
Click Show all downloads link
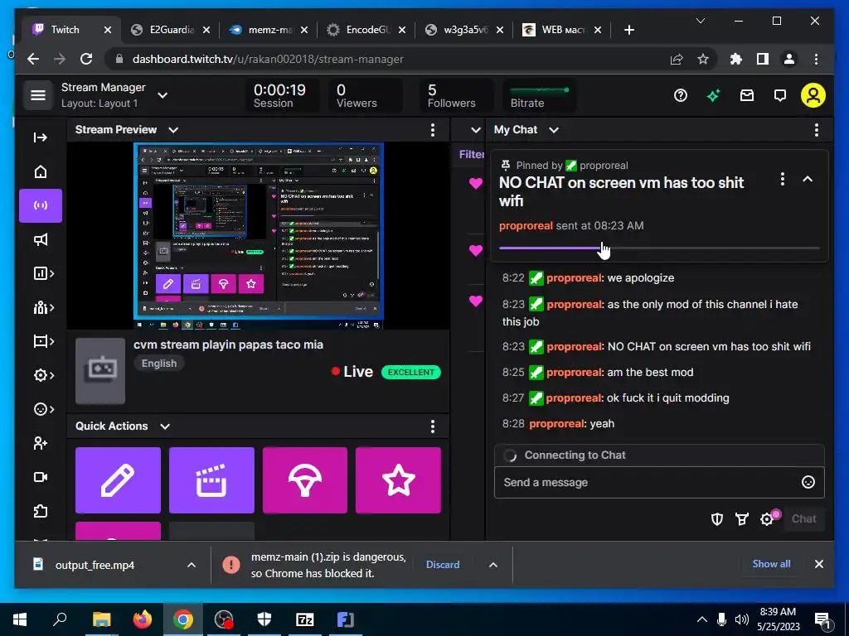coord(771,563)
